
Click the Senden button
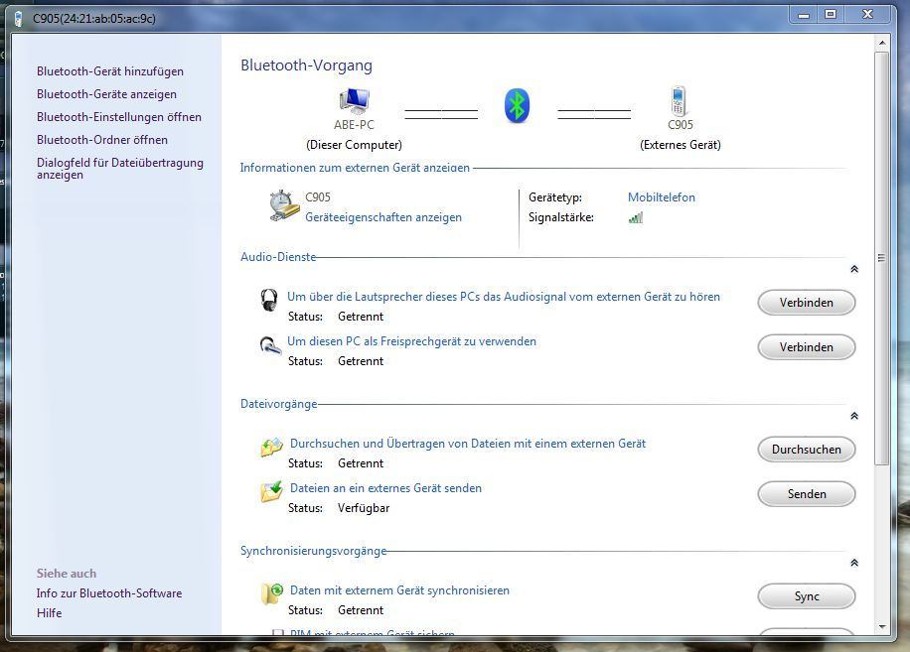(806, 494)
